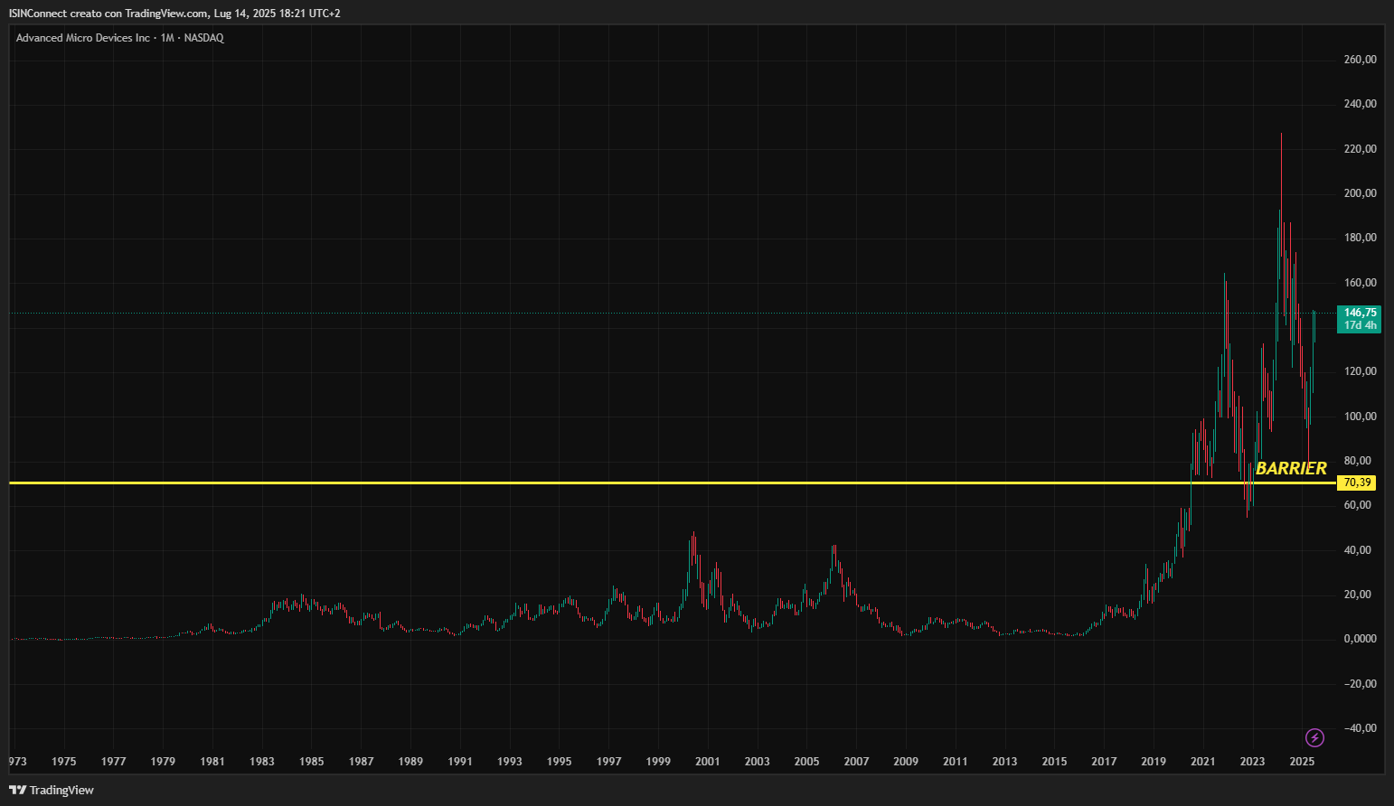The width and height of the screenshot is (1394, 806).
Task: Select the yellow BARRIER text annotation
Action: click(x=1291, y=468)
